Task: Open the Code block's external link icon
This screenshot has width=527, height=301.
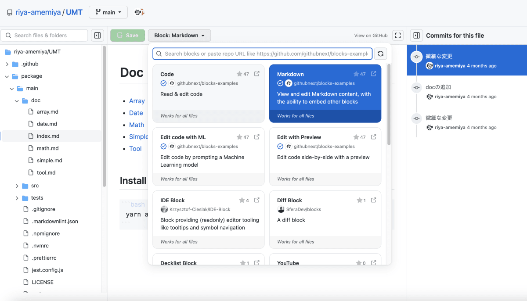Action: (x=257, y=74)
